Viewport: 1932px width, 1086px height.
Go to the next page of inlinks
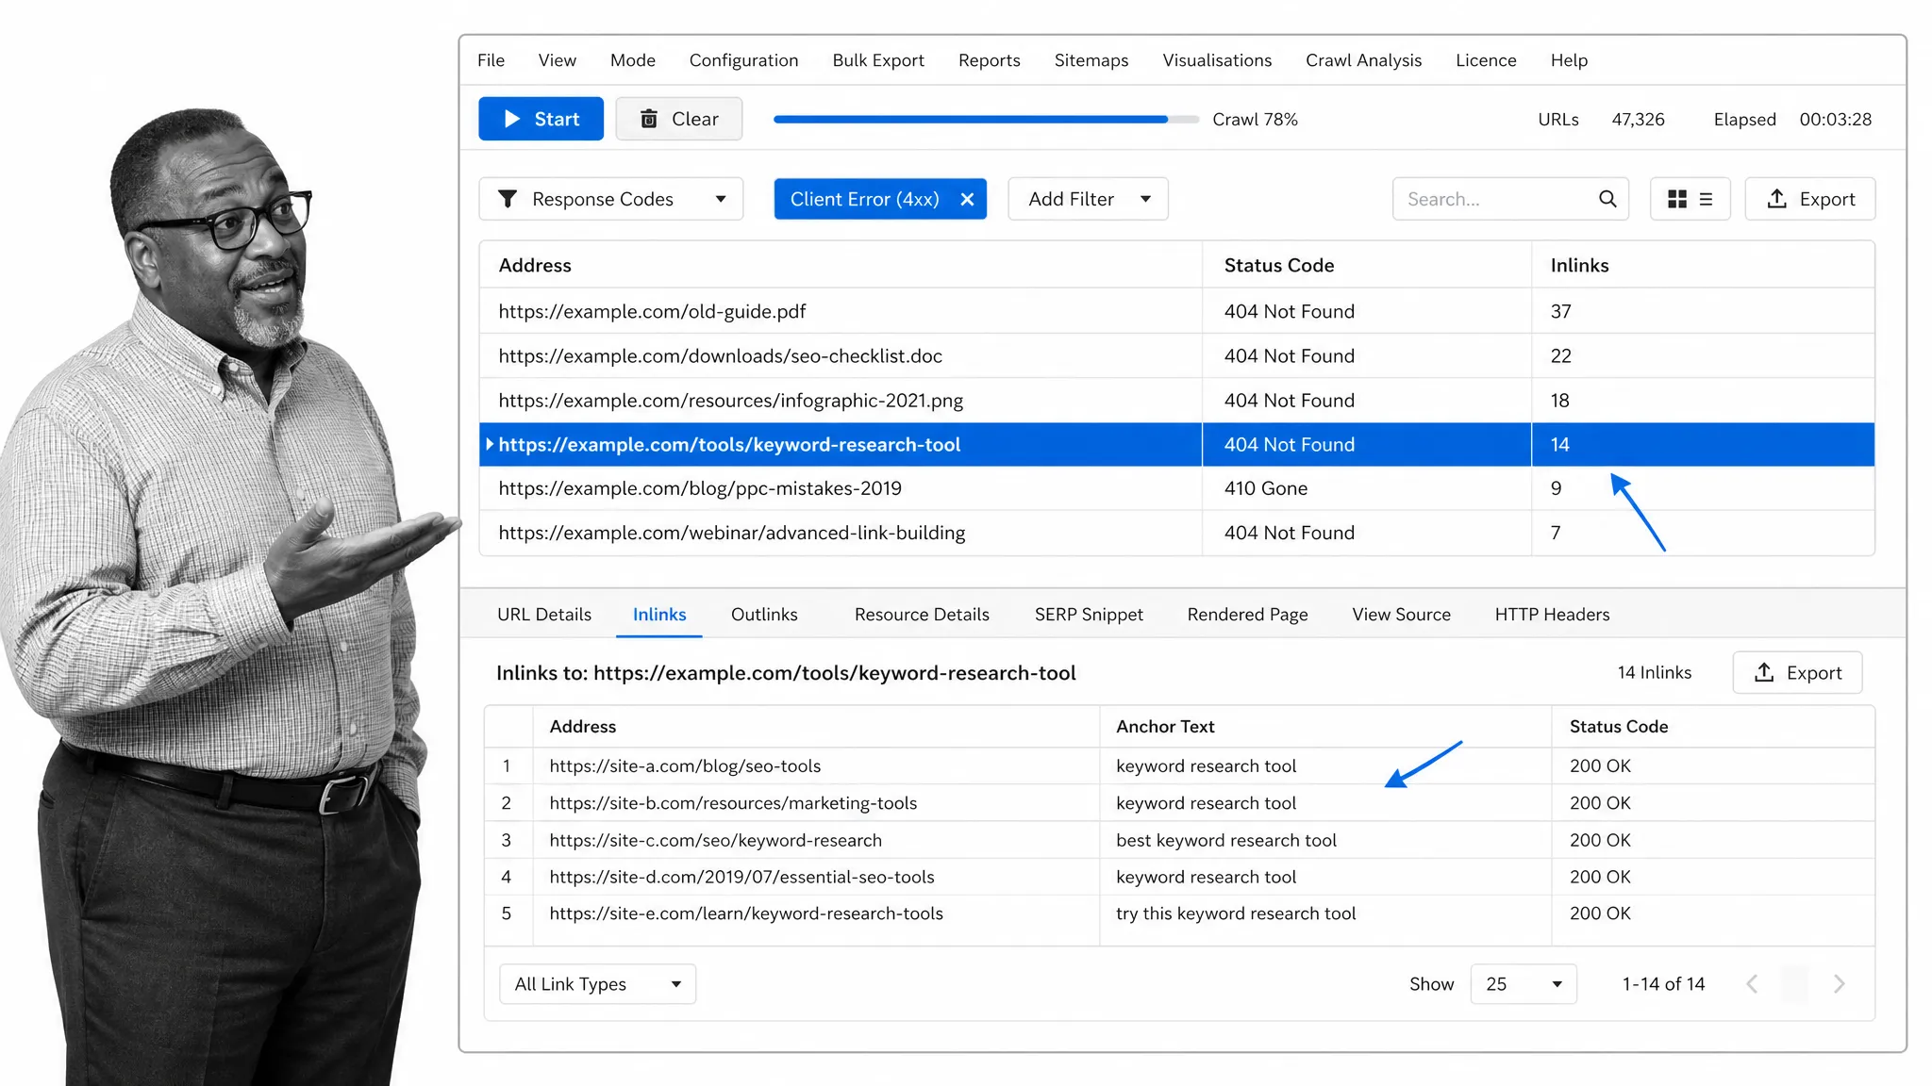(x=1839, y=983)
